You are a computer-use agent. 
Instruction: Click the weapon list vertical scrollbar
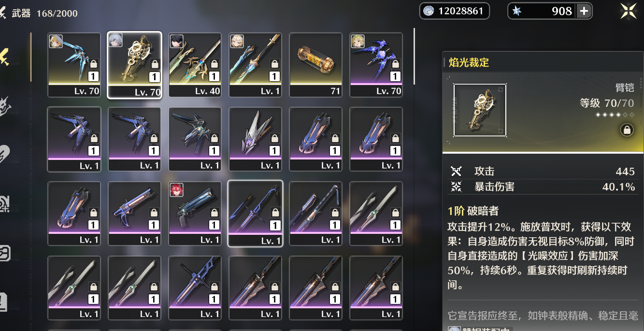pyautogui.click(x=414, y=56)
